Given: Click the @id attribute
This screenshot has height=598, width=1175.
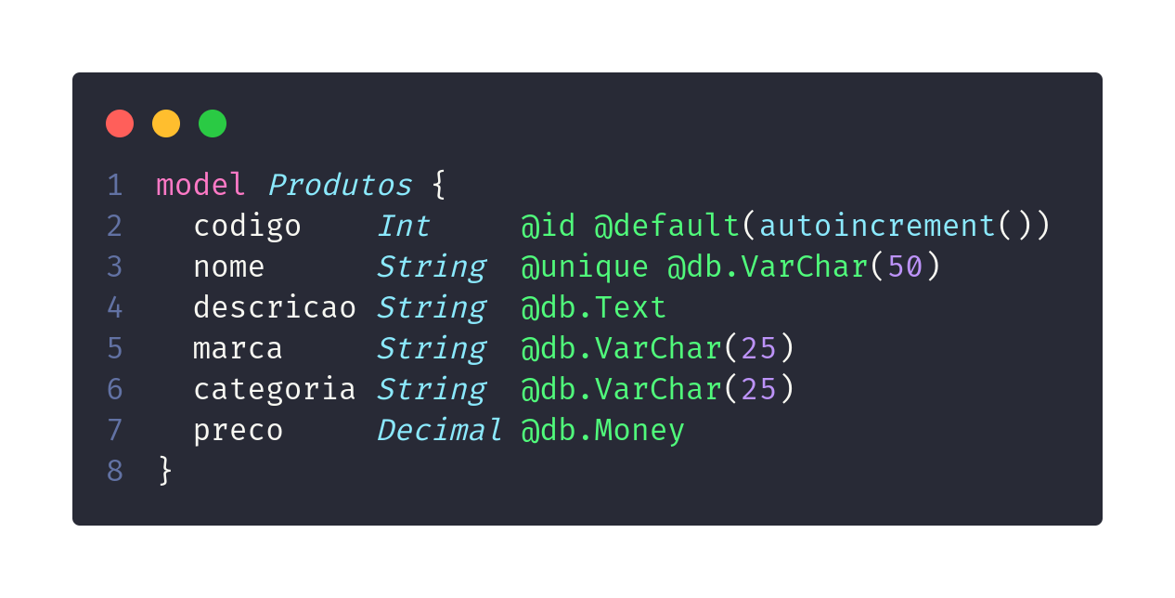Looking at the screenshot, I should 548,226.
